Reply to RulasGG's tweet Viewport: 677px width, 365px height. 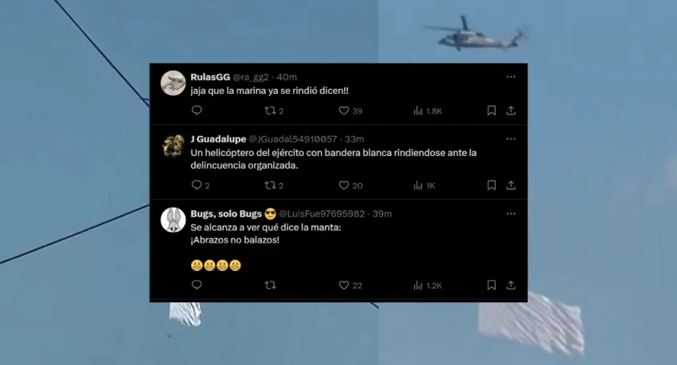197,111
